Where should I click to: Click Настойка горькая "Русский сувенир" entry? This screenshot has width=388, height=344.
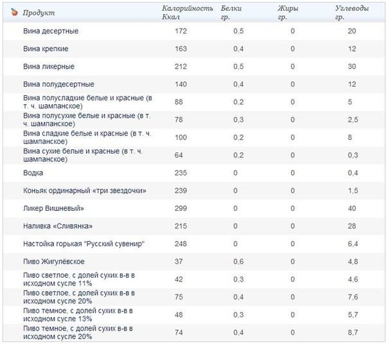click(x=83, y=244)
